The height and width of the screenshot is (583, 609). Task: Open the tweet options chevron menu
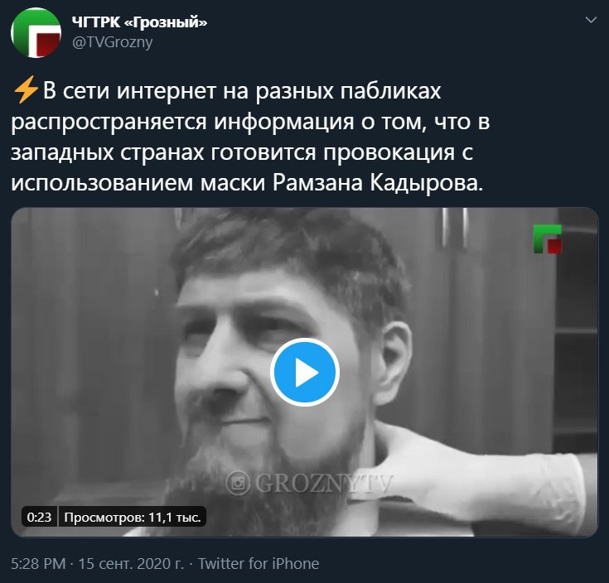[x=591, y=20]
